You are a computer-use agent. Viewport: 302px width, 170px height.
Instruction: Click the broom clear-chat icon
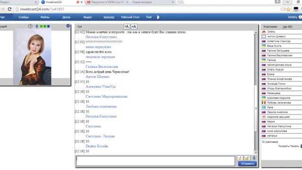240,158
